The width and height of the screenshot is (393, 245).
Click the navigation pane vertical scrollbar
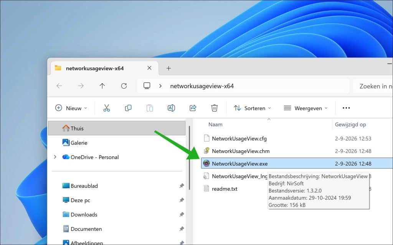click(x=189, y=158)
